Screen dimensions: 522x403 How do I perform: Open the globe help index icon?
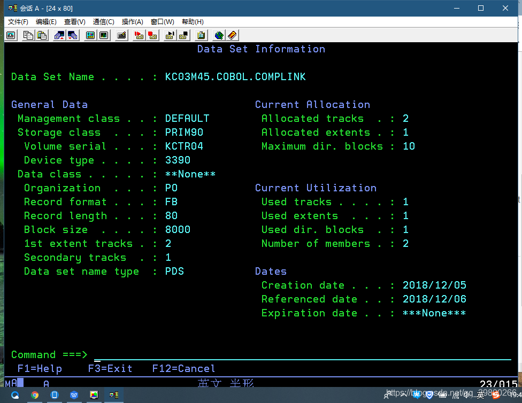(x=219, y=35)
